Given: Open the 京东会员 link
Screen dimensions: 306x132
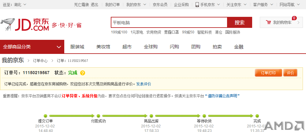Looking at the screenshot, I should (x=160, y=5).
